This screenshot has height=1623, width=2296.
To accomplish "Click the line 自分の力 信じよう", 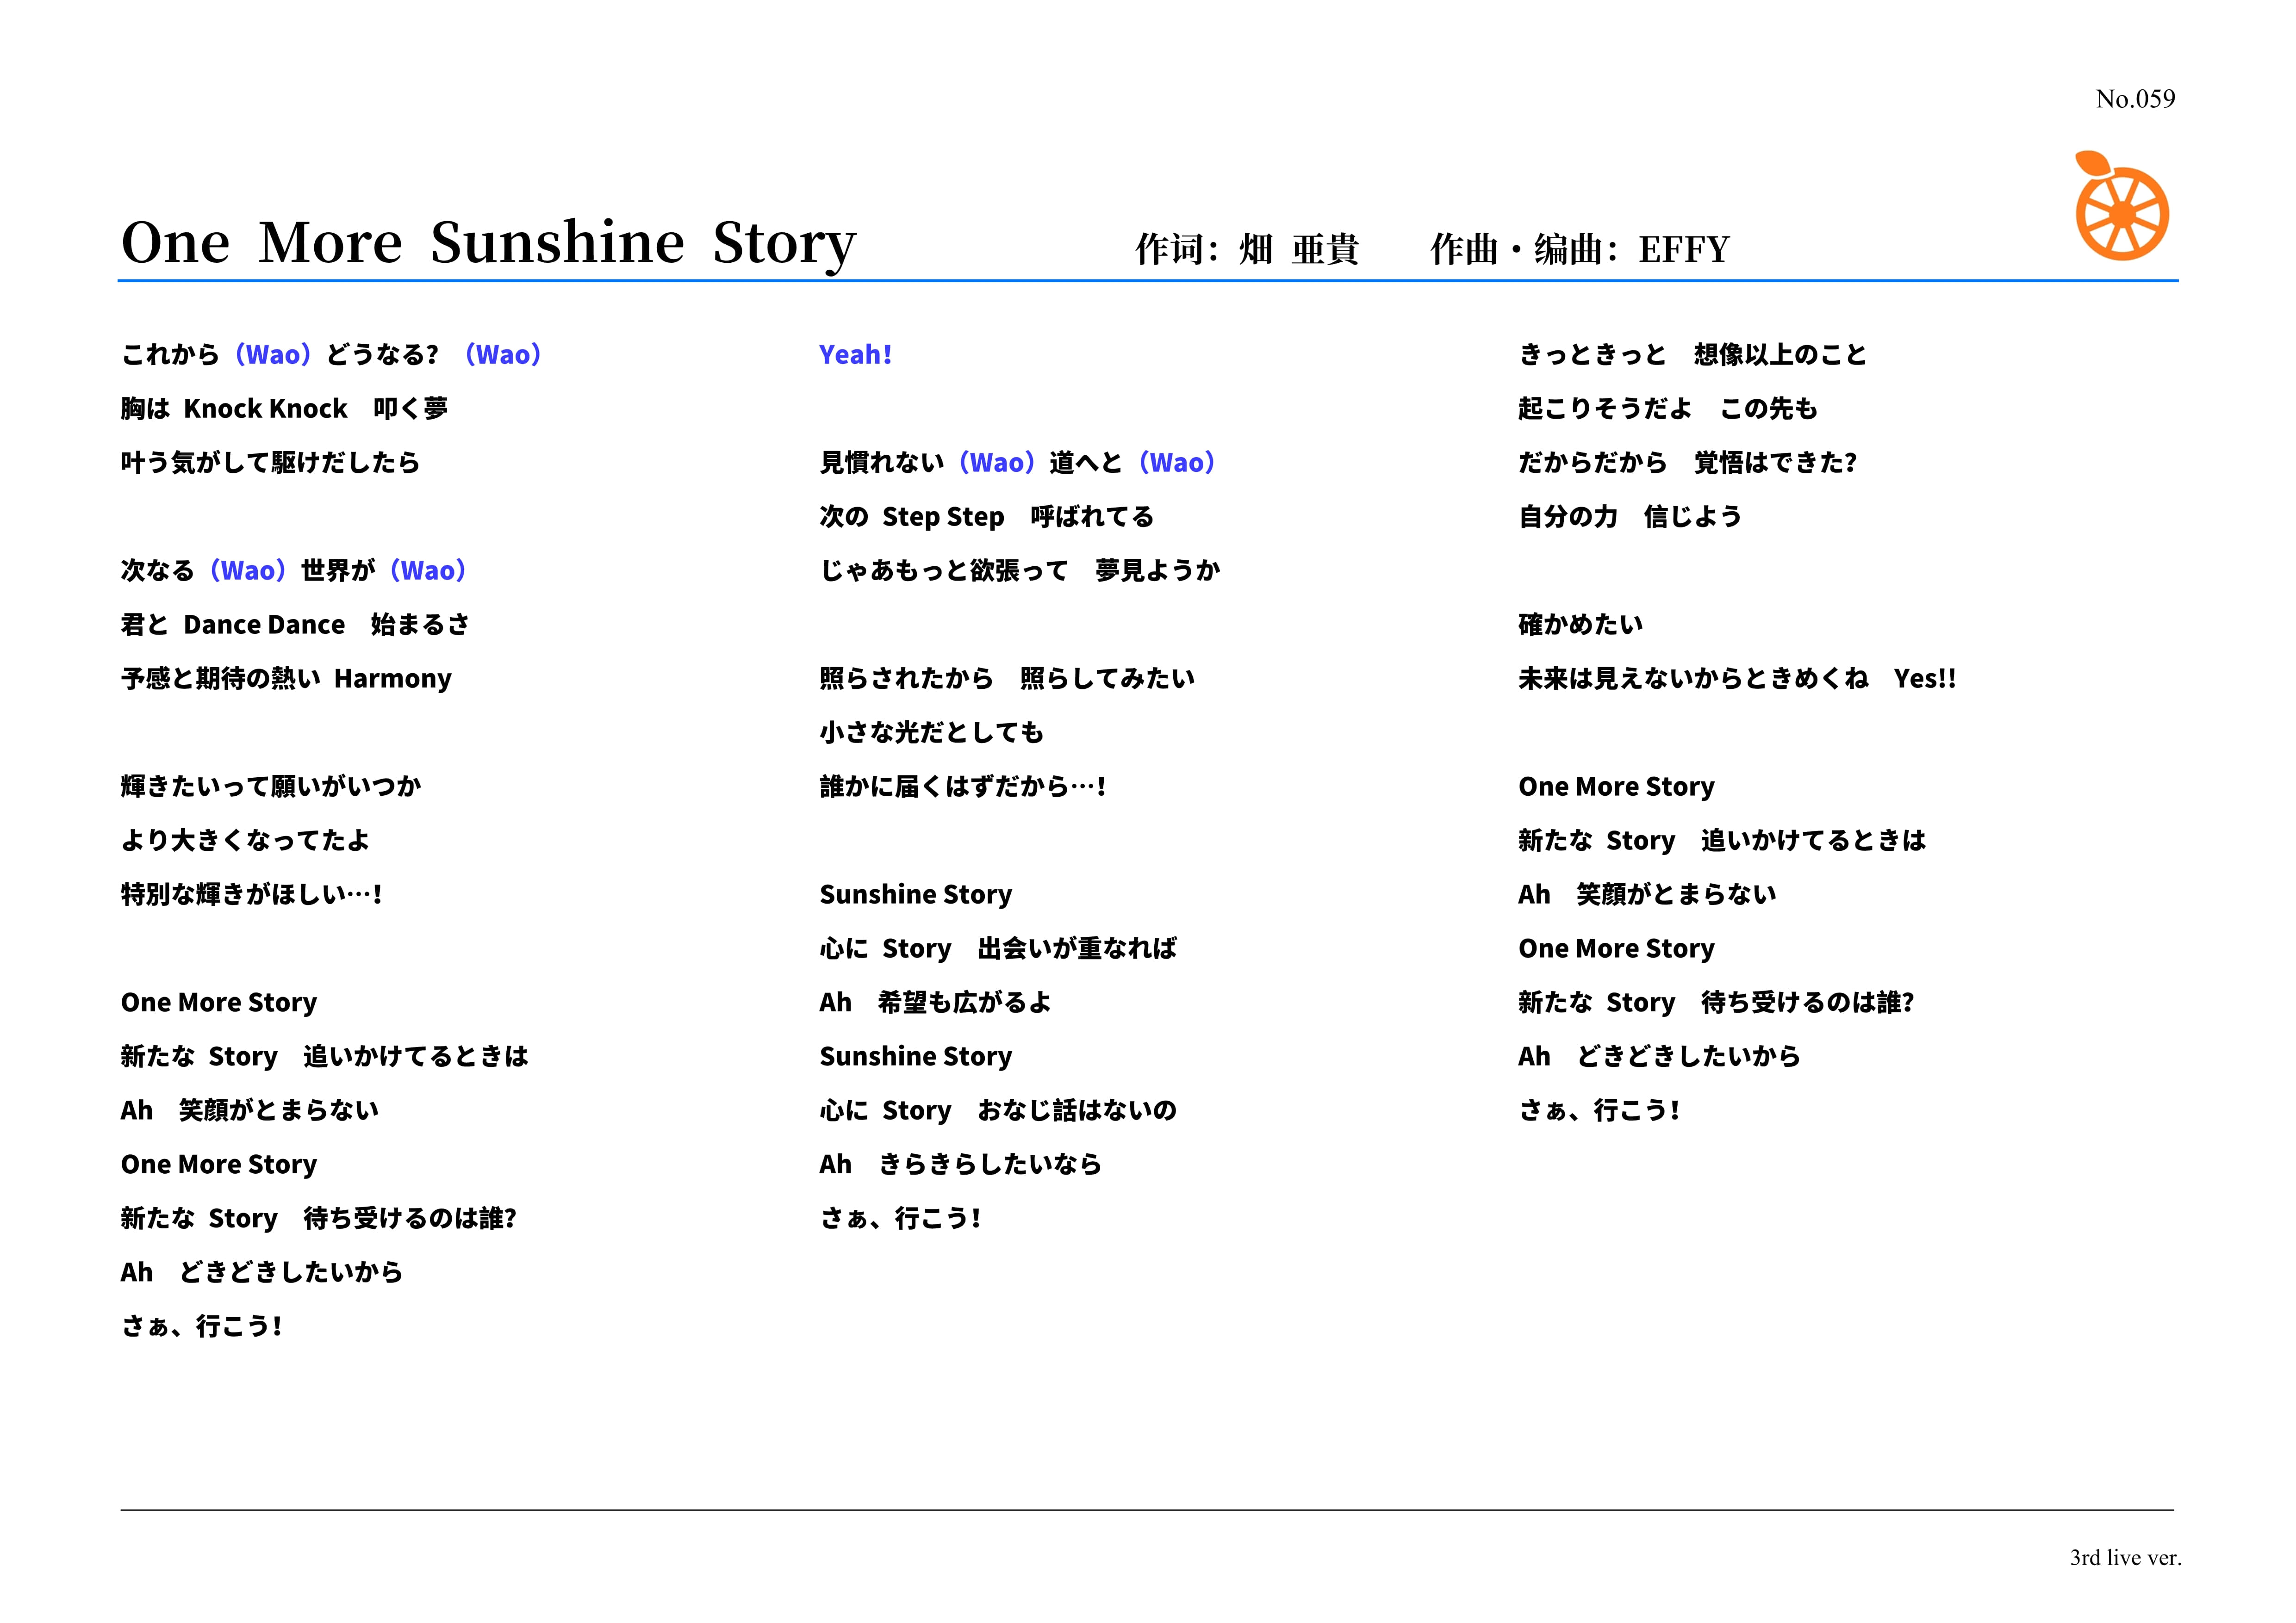I will (1629, 517).
